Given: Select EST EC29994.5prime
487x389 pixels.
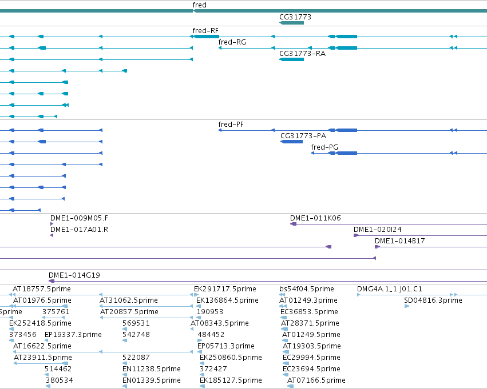Looking at the screenshot, I should point(311,358).
